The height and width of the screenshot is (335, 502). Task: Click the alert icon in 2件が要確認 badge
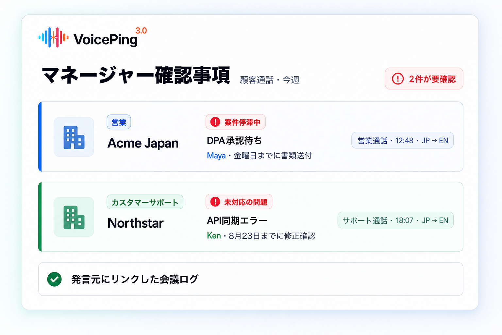point(398,79)
